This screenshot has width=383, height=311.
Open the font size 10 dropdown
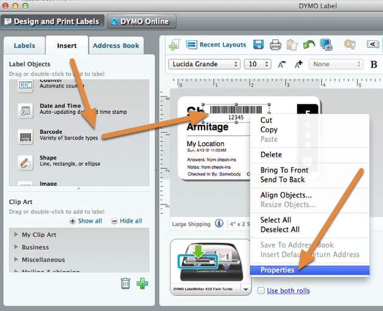tap(258, 65)
